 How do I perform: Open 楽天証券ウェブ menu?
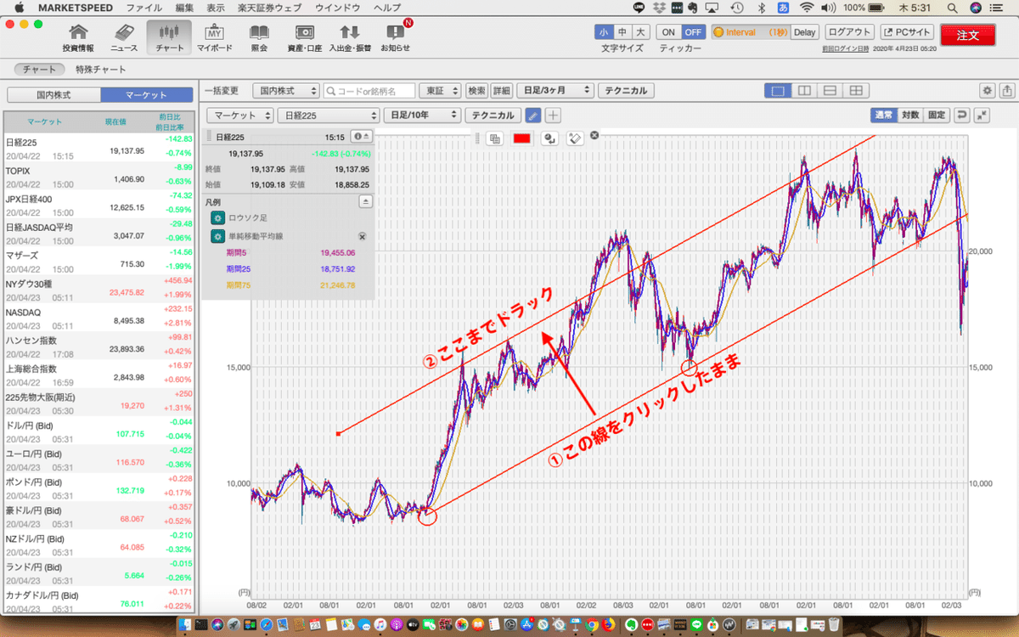pyautogui.click(x=268, y=7)
